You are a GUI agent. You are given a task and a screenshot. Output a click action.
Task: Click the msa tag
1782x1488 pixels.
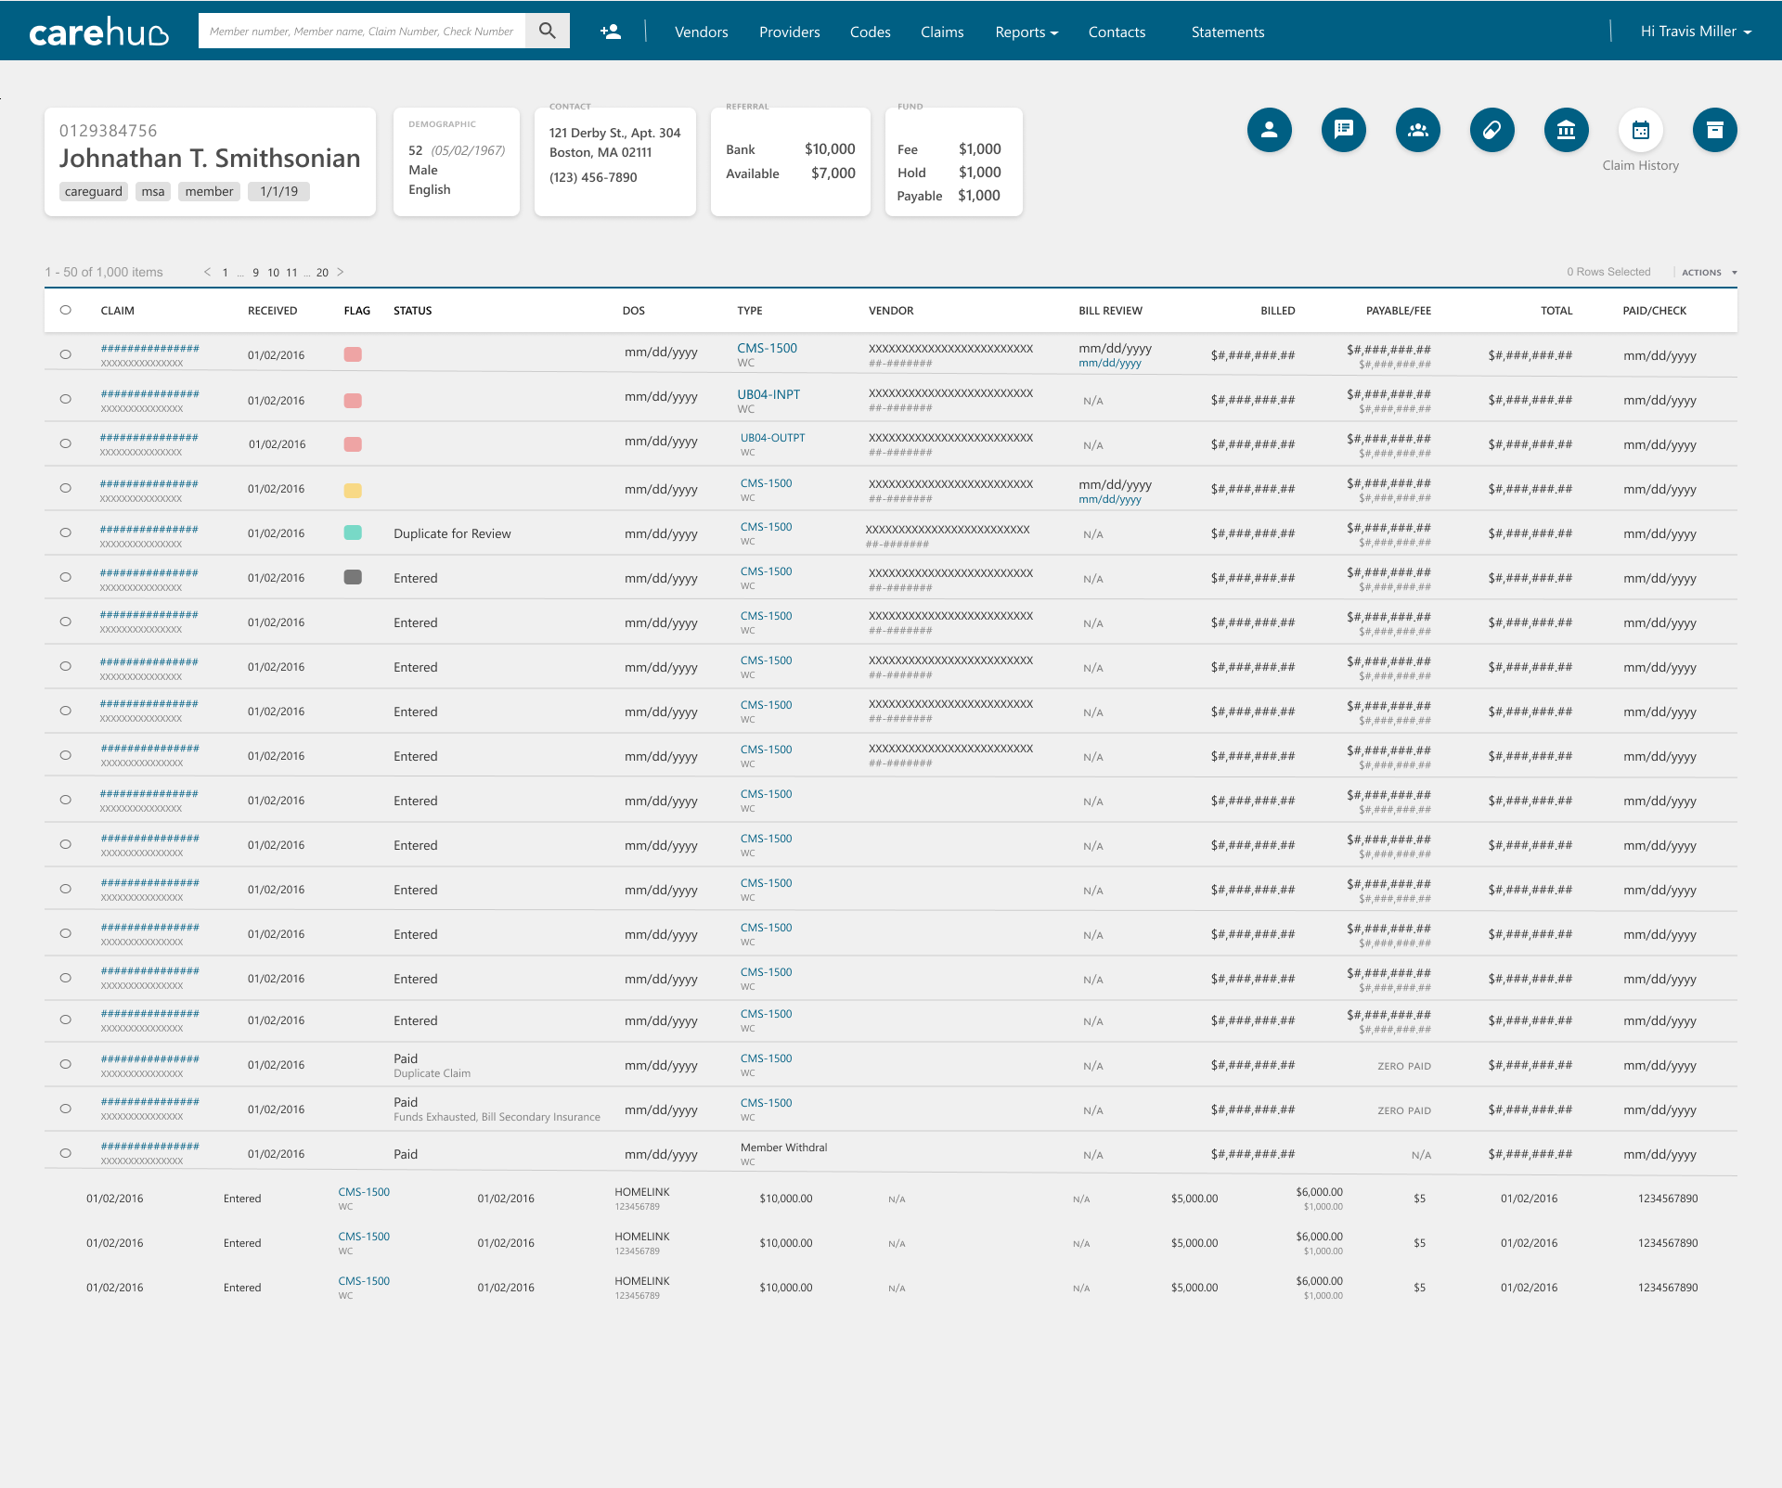click(x=153, y=191)
